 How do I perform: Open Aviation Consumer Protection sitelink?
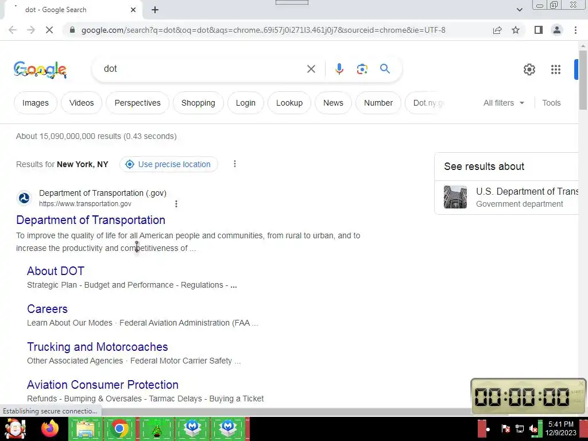103,384
